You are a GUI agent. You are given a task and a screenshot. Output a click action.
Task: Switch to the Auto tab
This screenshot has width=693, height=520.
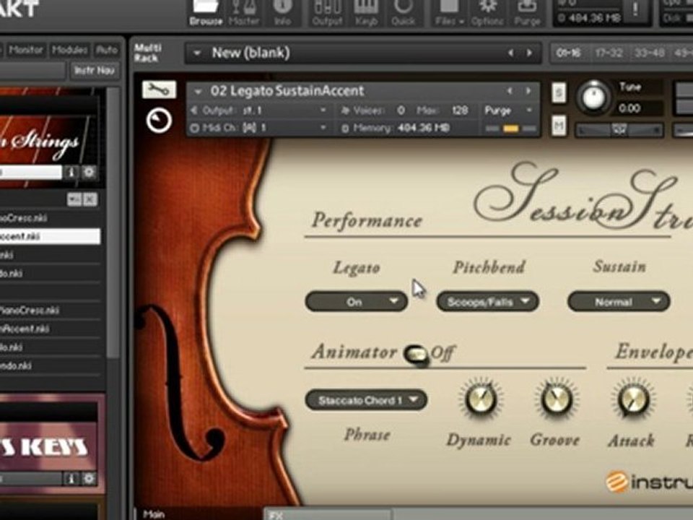[x=107, y=50]
